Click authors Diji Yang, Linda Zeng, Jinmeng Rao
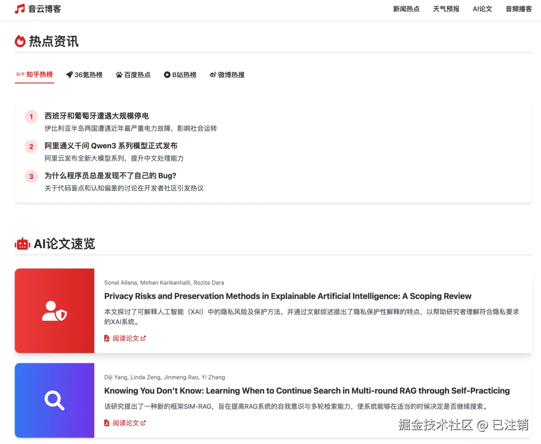 coord(165,377)
